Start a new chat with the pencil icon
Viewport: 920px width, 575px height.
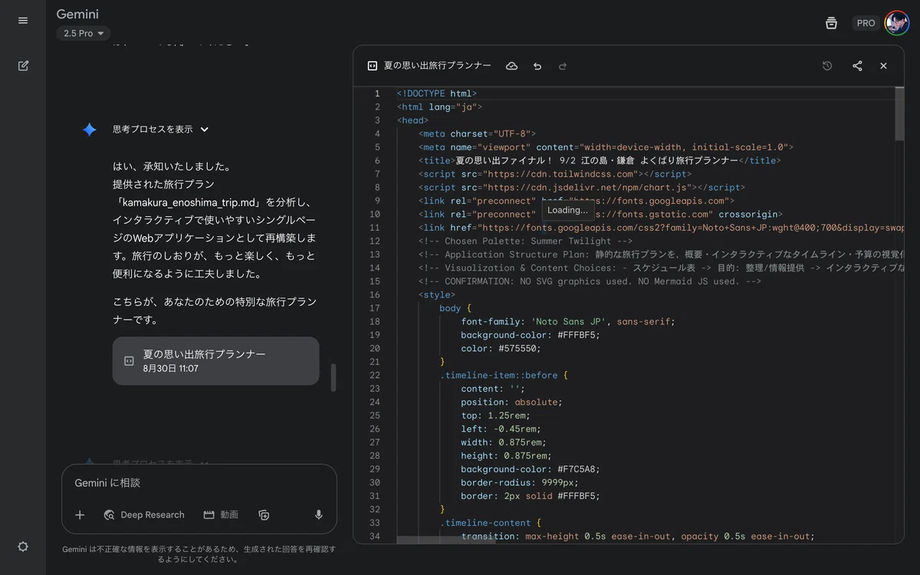click(23, 66)
